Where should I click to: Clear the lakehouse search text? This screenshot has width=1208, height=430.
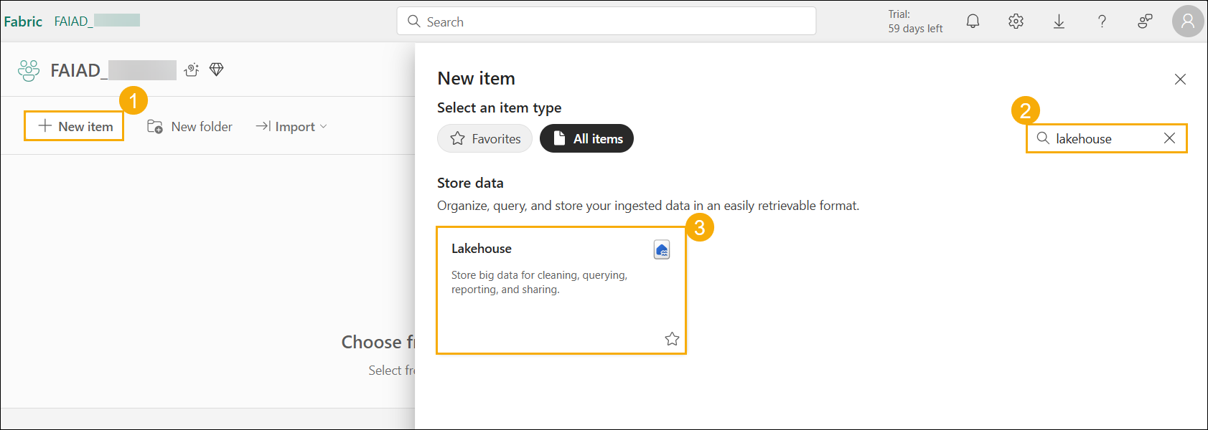point(1169,138)
